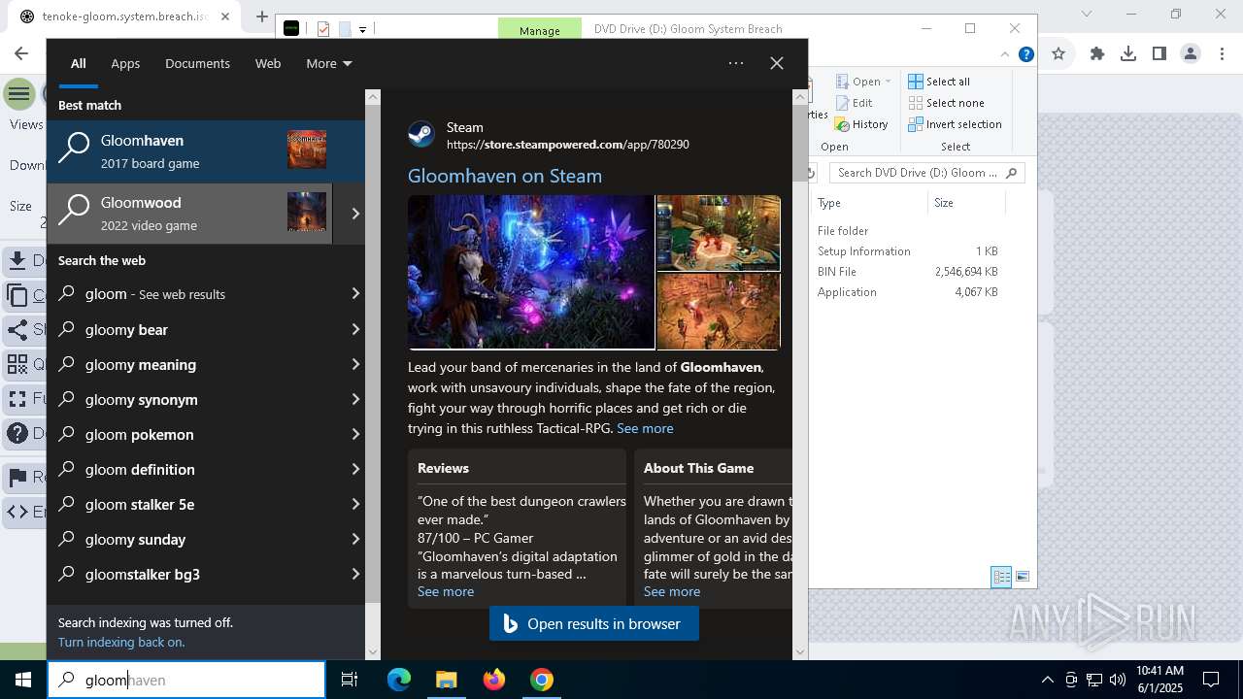
Task: Open bottom-right small Gloomhaven screenshot
Action: (x=719, y=311)
